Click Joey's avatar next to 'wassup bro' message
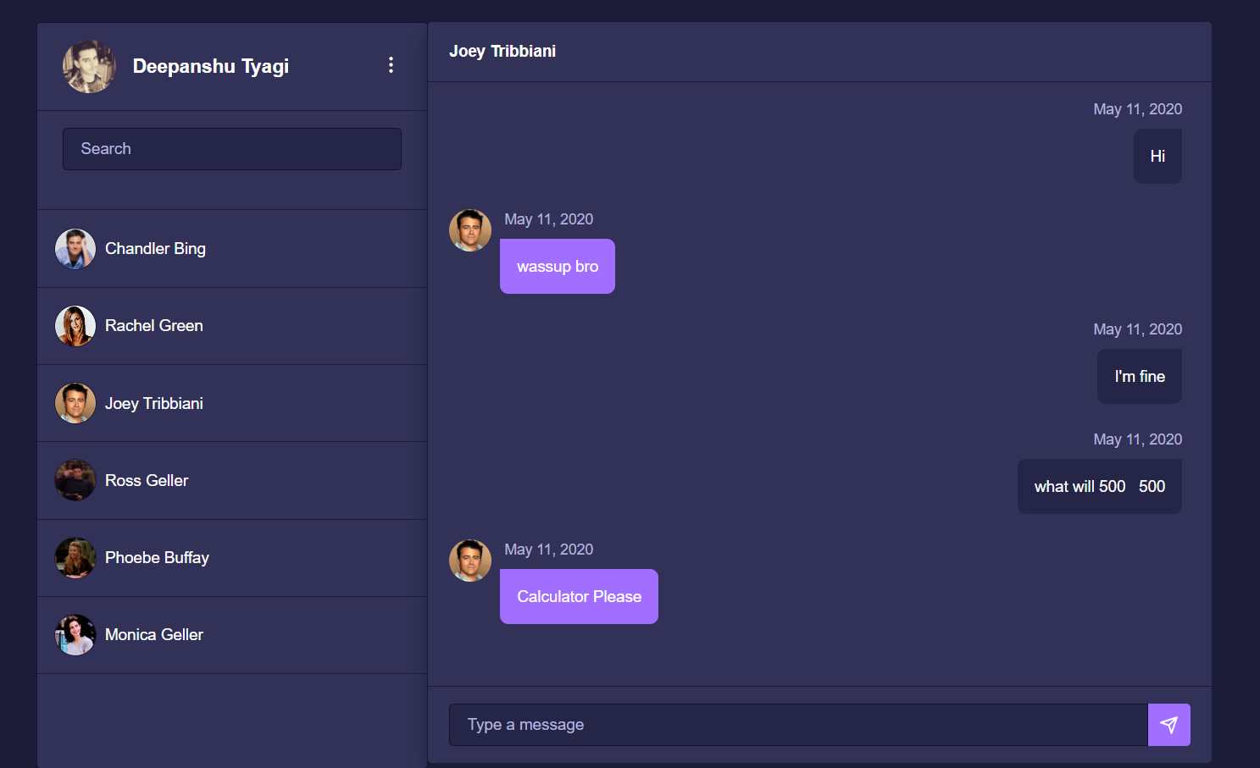 tap(469, 229)
